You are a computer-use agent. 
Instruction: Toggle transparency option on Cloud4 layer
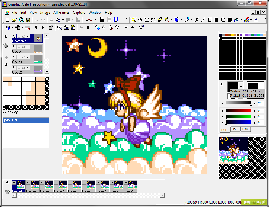tap(24, 47)
